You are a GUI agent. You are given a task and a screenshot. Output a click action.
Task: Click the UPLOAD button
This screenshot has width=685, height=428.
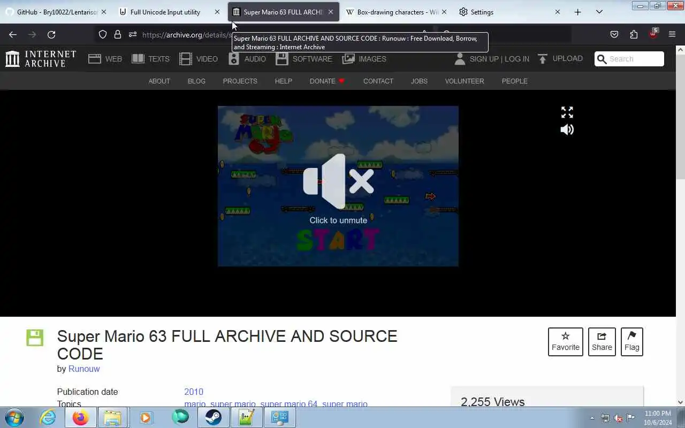click(560, 59)
